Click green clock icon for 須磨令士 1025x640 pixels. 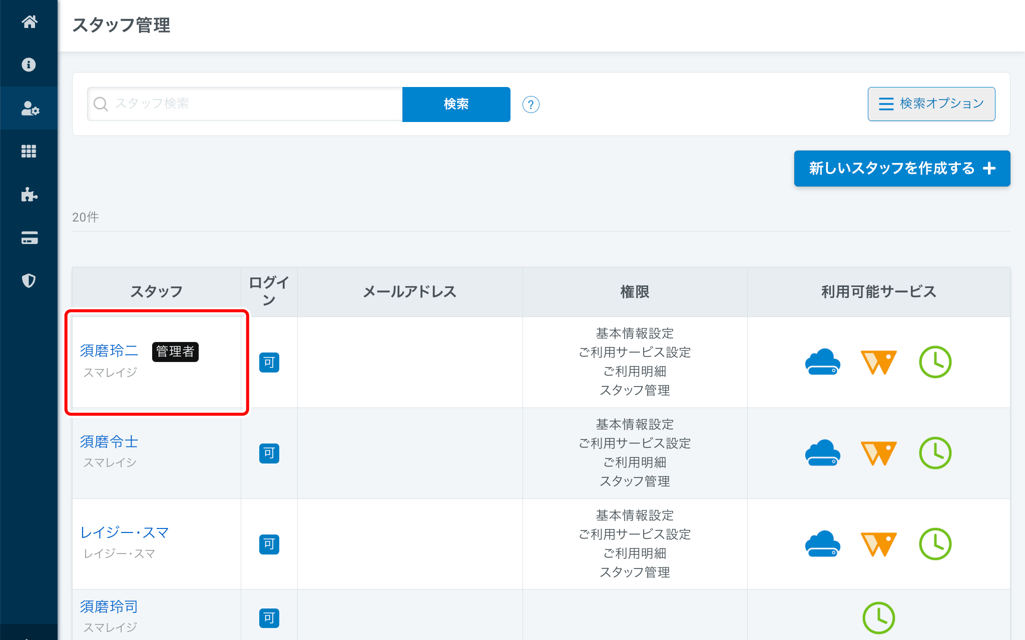[935, 453]
